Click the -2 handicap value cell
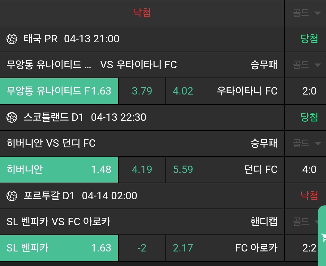This screenshot has height=266, width=326. [142, 248]
